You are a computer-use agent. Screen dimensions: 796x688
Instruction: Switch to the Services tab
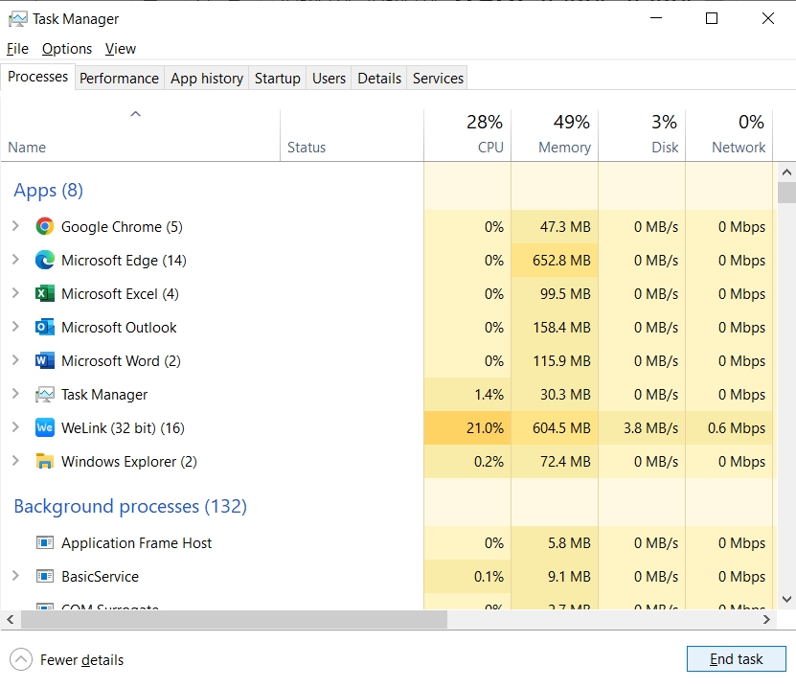pyautogui.click(x=438, y=79)
